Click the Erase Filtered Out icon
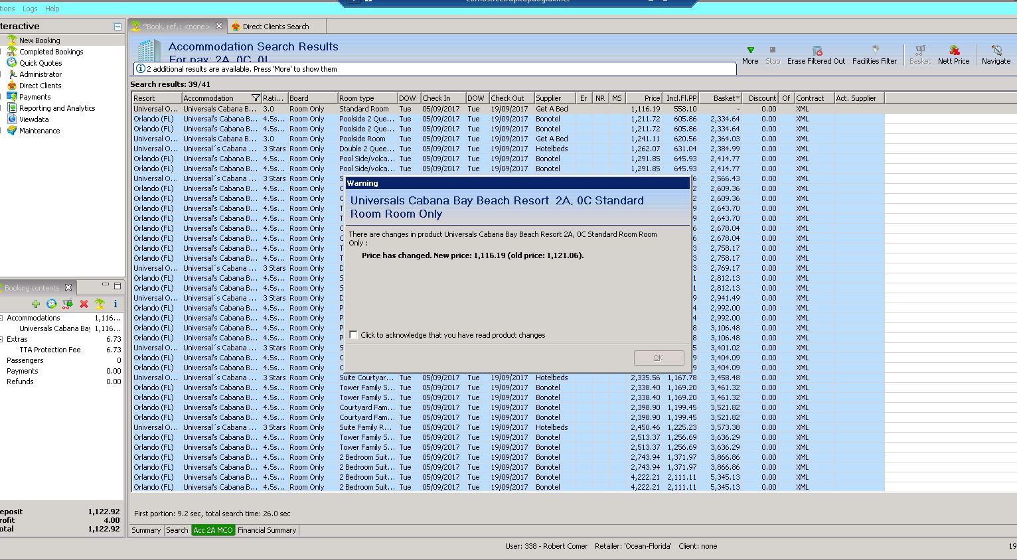This screenshot has width=1017, height=560. click(817, 51)
